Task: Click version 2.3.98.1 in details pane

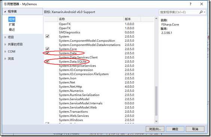Action: [166, 33]
